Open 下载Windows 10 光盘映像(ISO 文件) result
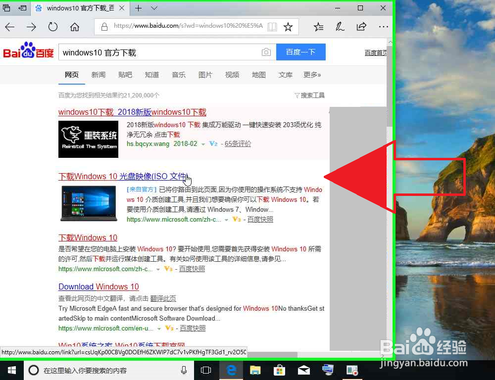 tap(123, 177)
